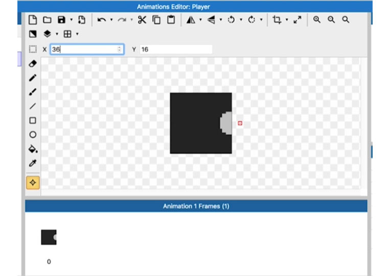Viewport: 390px width, 276px height.
Task: Flip the image vertically
Action: 211,19
